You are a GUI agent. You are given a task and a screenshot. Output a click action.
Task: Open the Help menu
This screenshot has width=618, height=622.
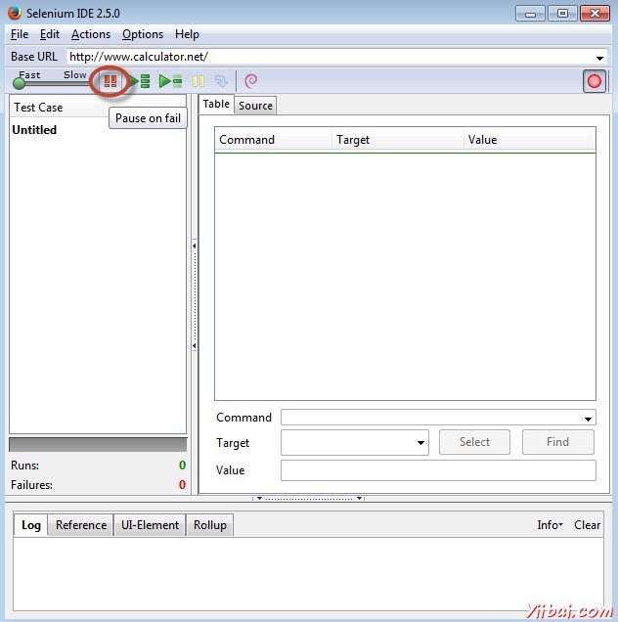[x=187, y=34]
